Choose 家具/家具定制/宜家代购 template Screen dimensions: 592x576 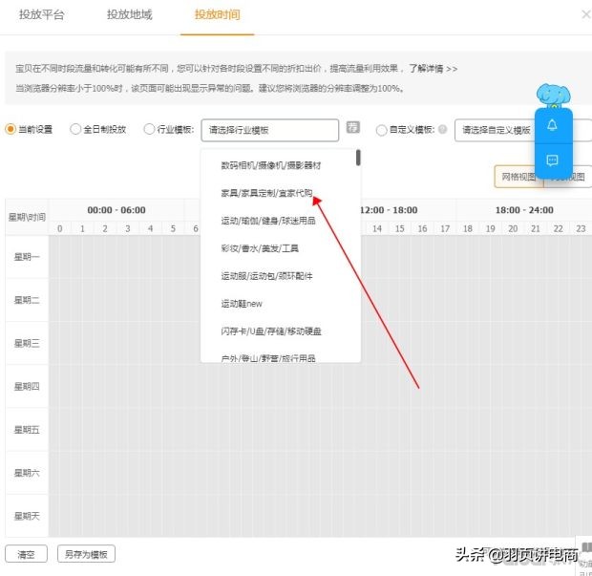point(267,193)
